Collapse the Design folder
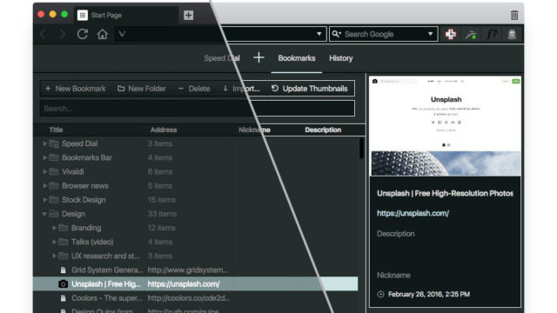 [44, 214]
